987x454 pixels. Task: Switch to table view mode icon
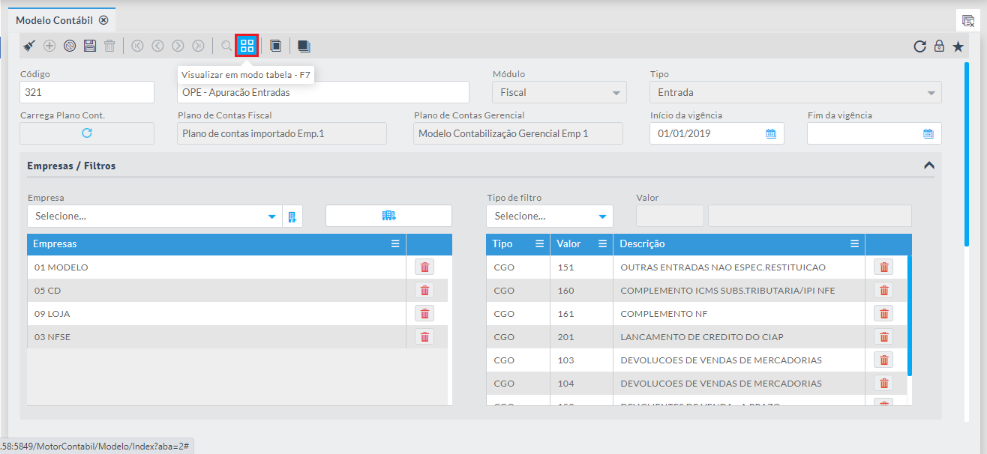point(247,46)
